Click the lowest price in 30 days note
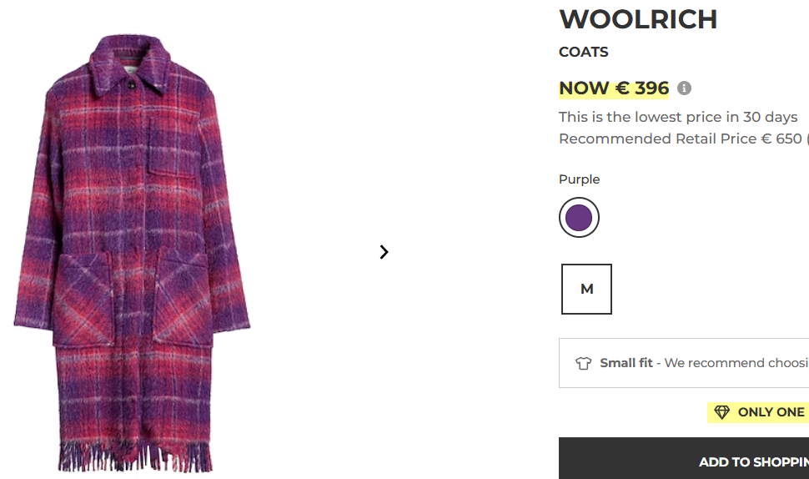 point(678,117)
